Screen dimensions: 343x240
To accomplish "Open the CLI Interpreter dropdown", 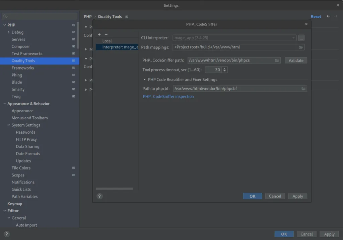I will click(x=293, y=38).
